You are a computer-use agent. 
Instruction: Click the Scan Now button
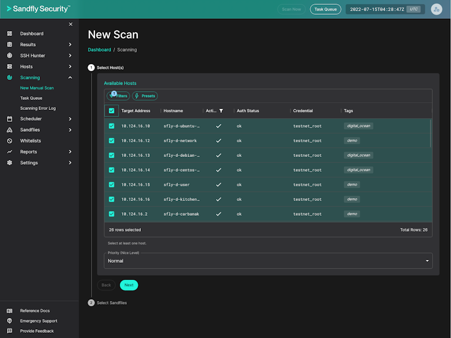point(291,9)
